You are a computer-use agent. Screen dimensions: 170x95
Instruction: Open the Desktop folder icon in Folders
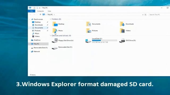point(55,24)
